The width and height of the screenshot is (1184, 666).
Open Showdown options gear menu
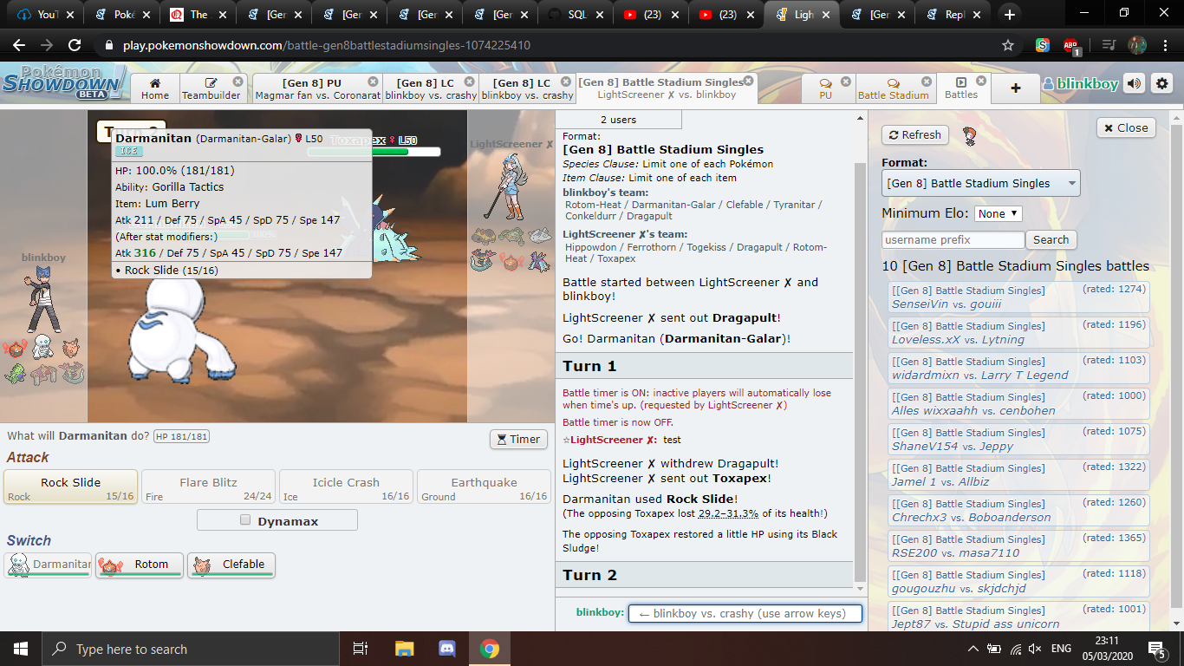pos(1162,84)
